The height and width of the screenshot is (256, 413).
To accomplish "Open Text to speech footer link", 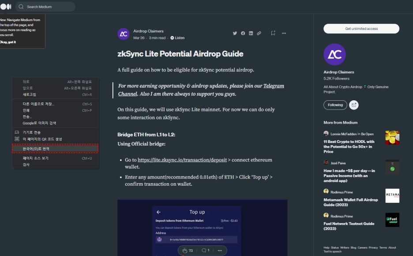I will point(332,252).
